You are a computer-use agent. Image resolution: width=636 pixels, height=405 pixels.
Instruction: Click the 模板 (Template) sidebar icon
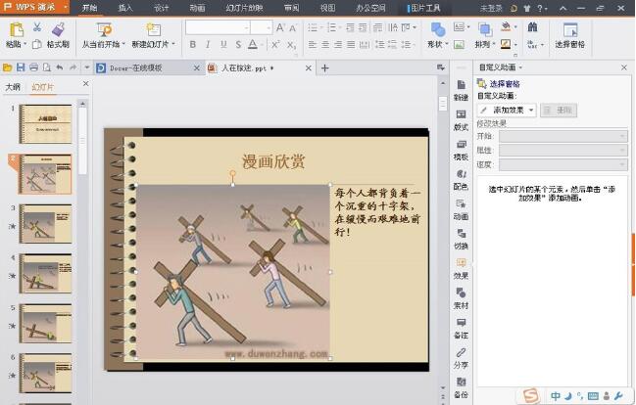click(x=461, y=150)
